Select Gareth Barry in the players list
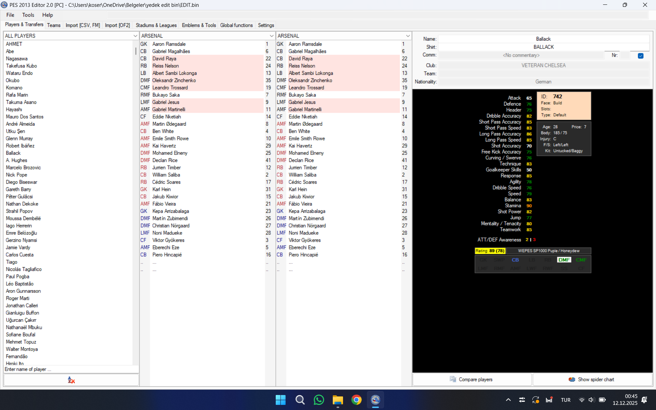The height and width of the screenshot is (410, 656). click(x=18, y=189)
